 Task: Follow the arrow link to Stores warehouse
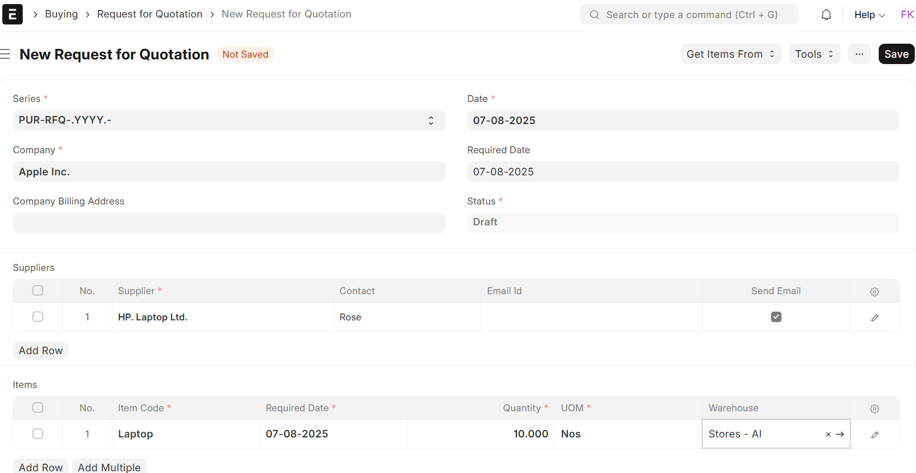(x=840, y=435)
